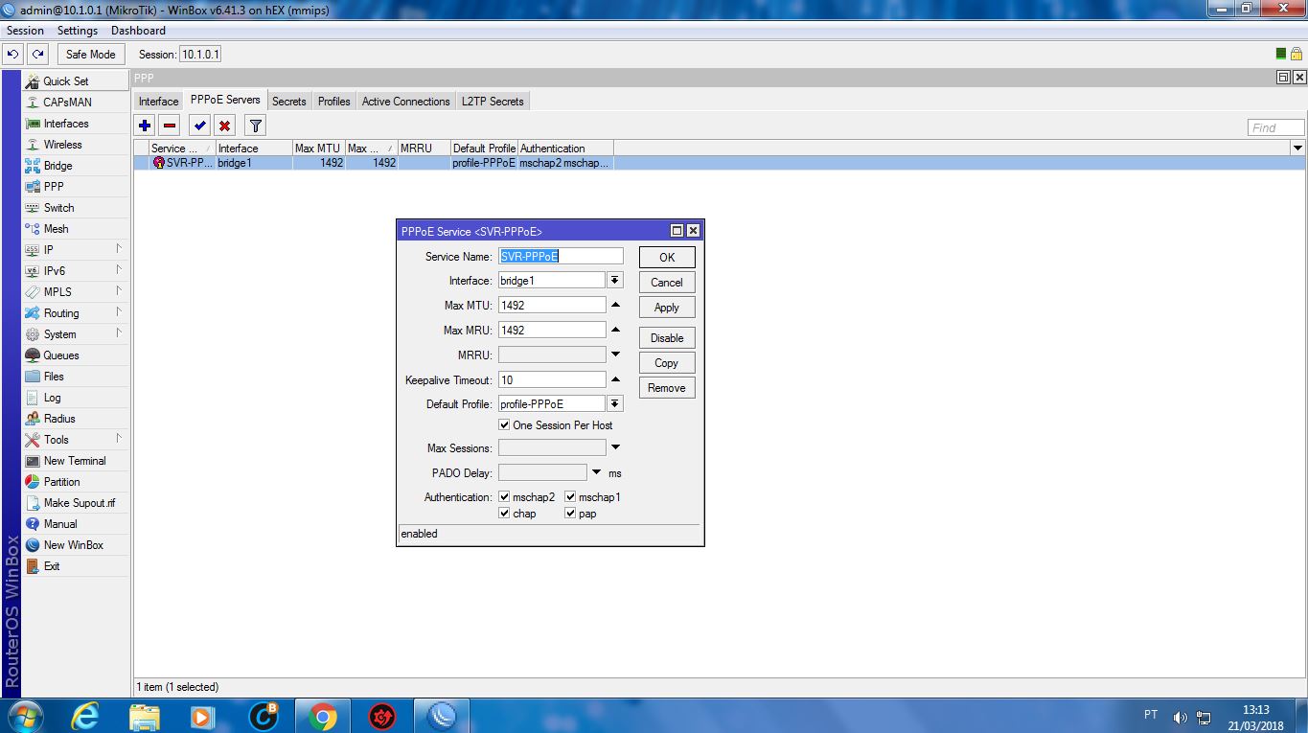Viewport: 1308px width, 733px height.
Task: Open the Interface dropdown arrow
Action: [615, 281]
